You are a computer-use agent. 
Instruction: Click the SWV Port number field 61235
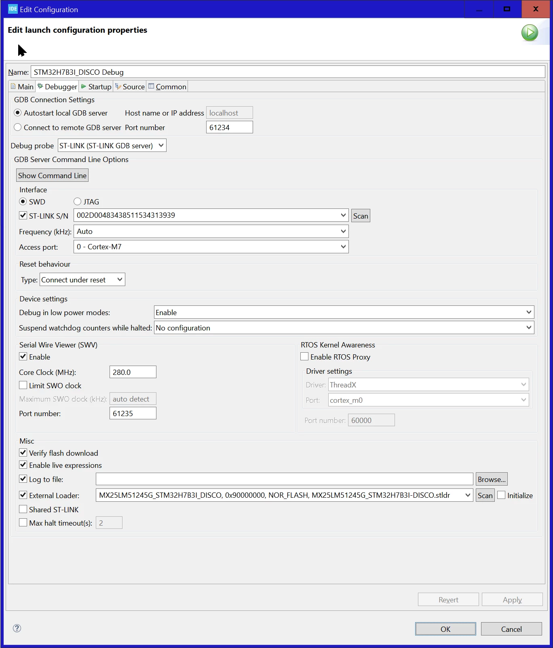point(133,413)
